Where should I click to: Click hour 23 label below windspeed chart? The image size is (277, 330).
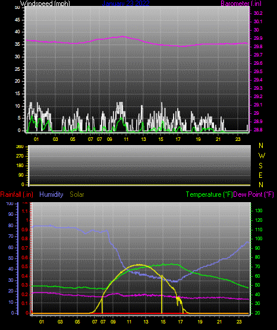[x=238, y=139]
